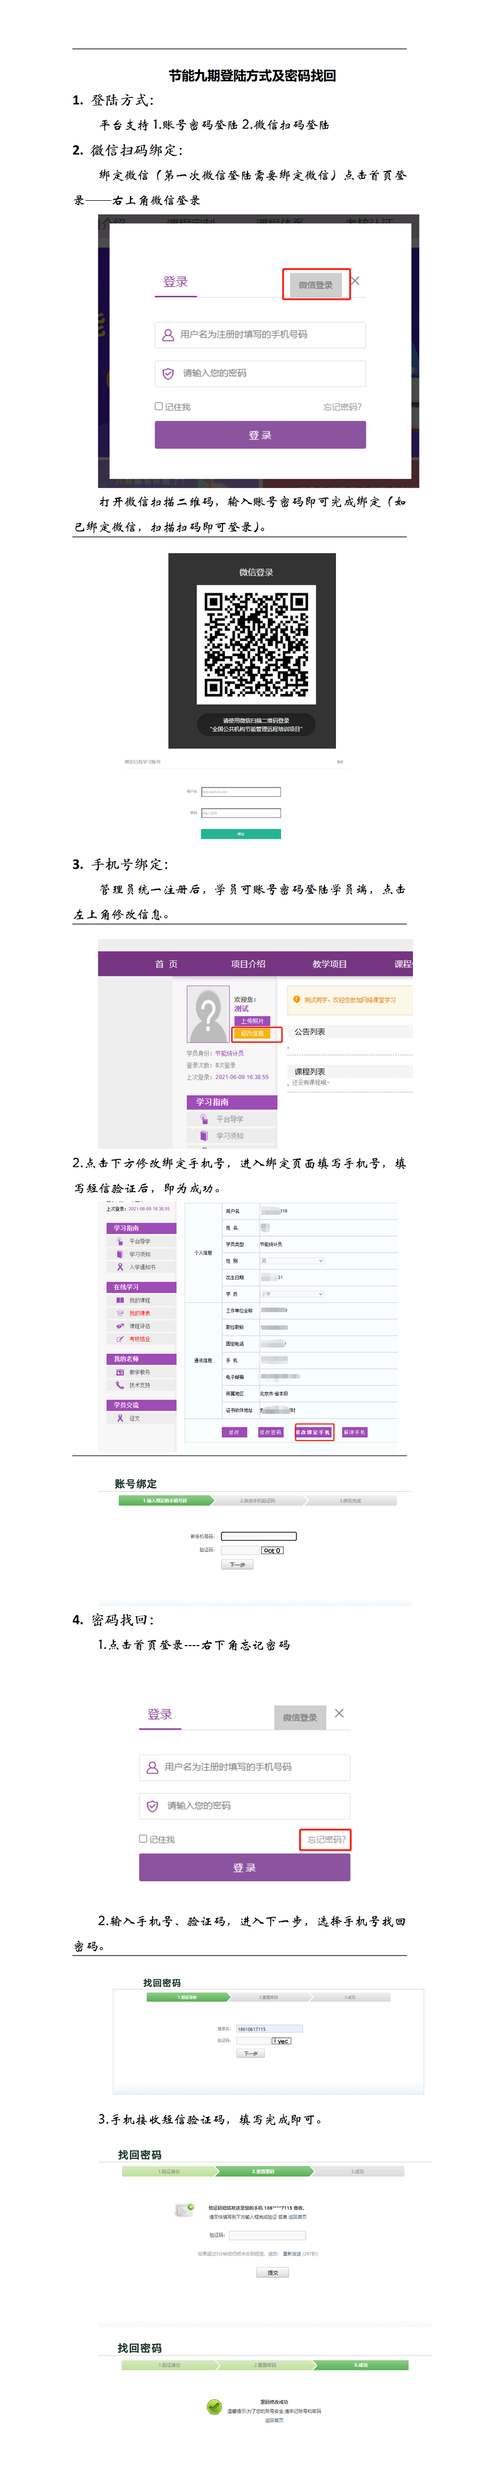This screenshot has width=479, height=2471.
Task: Click the 课程列表 heading
Action: coord(309,1070)
